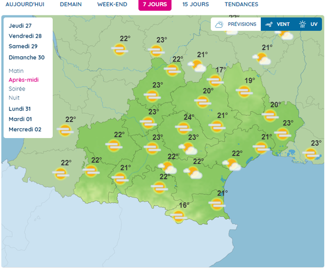This screenshot has width=326, height=269.
Task: Click the sun icon beneath 19°
Action: (x=243, y=91)
